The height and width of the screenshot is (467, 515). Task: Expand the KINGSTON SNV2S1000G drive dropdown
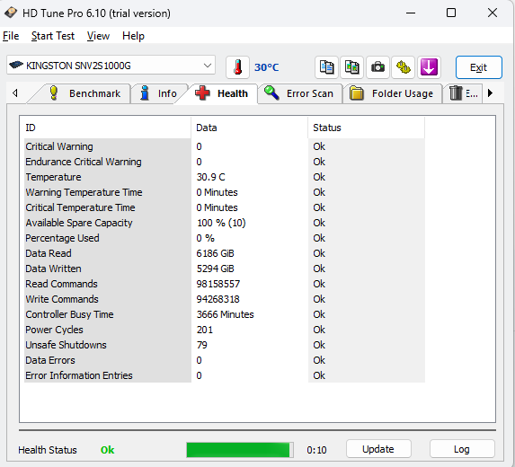[x=208, y=66]
